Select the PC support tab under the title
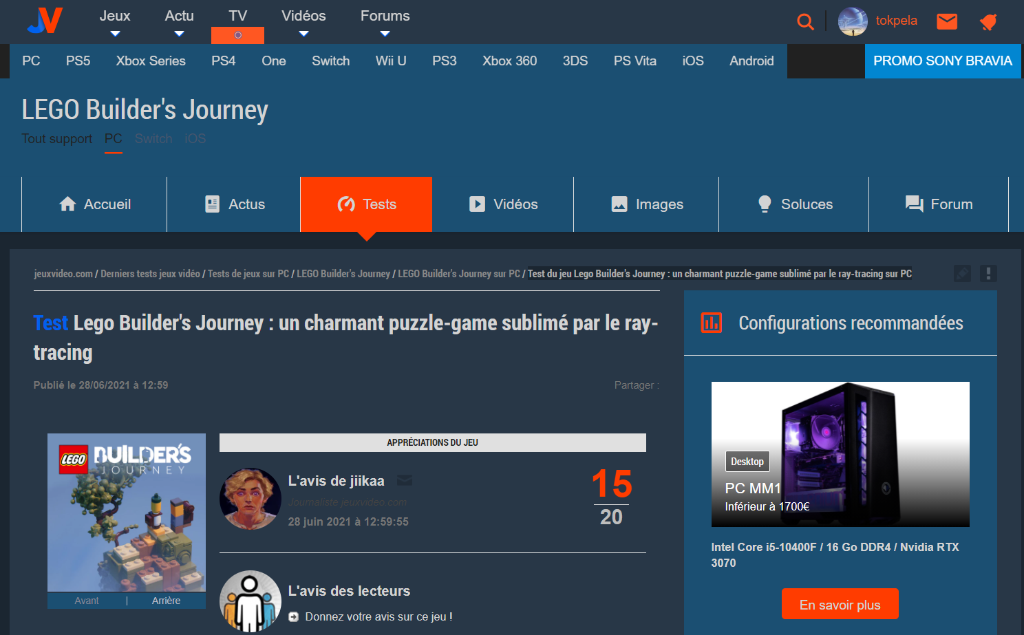1024x635 pixels. pyautogui.click(x=114, y=139)
